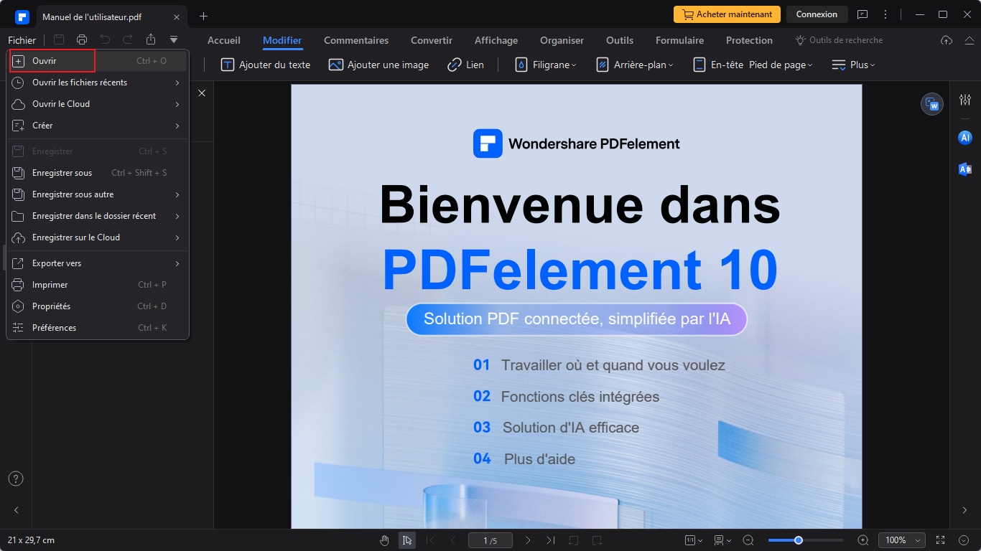Switch to the Protection tab

point(749,40)
